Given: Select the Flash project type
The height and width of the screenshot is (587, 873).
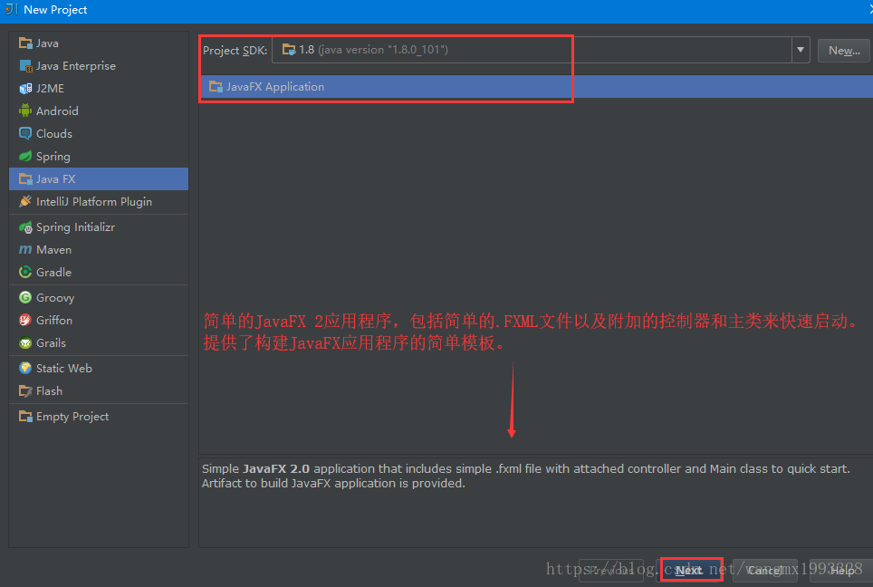Looking at the screenshot, I should click(x=99, y=391).
